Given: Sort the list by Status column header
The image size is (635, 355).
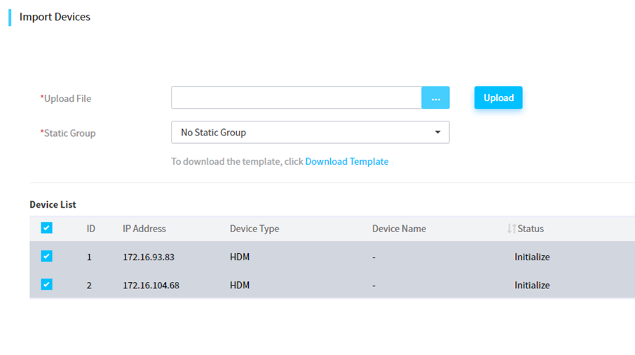Looking at the screenshot, I should tap(530, 229).
